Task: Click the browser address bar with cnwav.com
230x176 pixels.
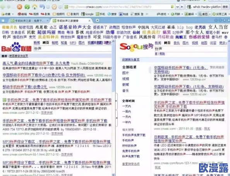Action: (119, 7)
